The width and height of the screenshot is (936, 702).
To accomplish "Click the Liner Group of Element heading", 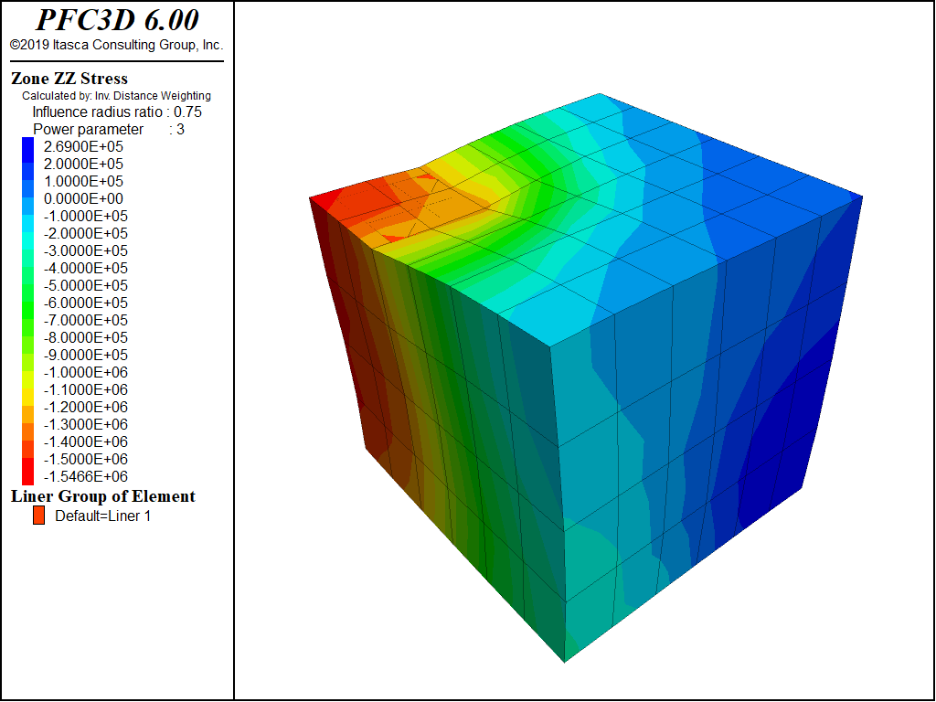I will tap(103, 496).
